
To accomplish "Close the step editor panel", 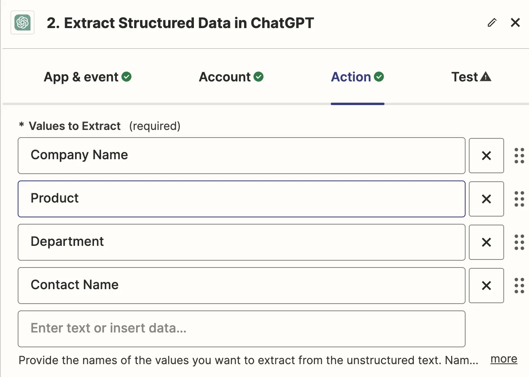I will [515, 22].
